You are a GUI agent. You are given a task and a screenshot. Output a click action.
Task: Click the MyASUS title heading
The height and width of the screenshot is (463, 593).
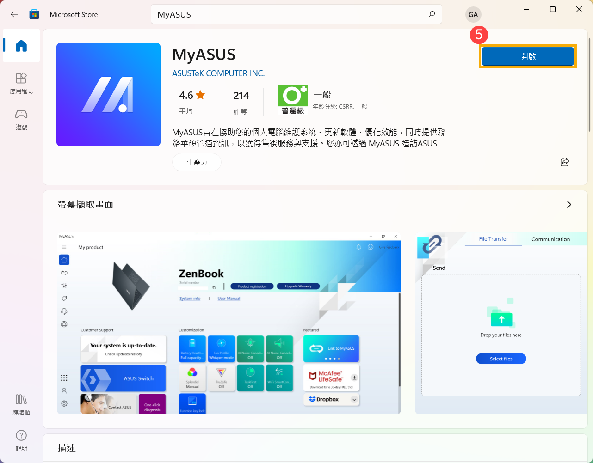(x=204, y=55)
